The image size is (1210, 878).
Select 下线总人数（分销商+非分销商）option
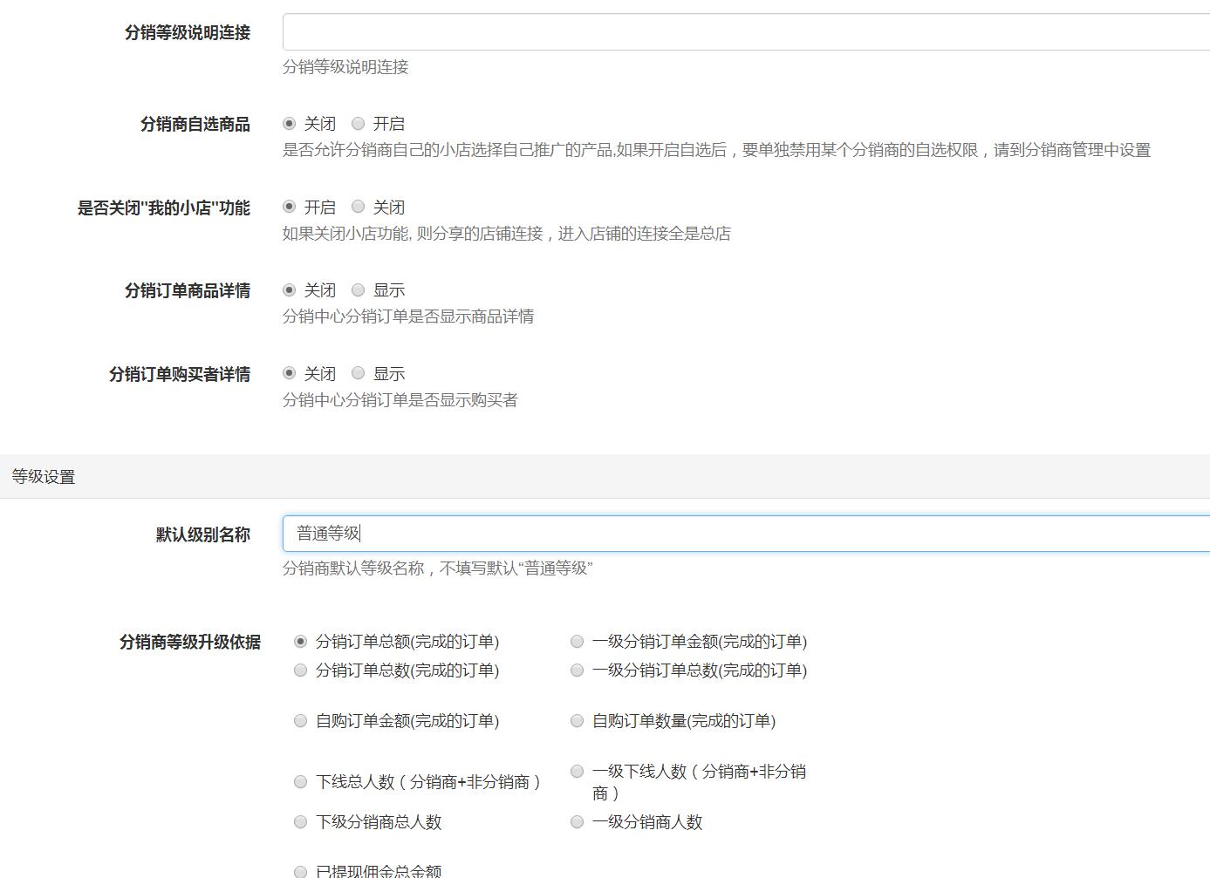301,782
